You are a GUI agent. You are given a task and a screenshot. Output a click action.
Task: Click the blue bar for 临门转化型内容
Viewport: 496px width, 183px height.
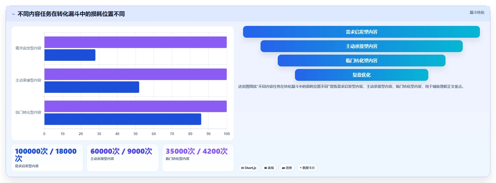pyautogui.click(x=123, y=119)
